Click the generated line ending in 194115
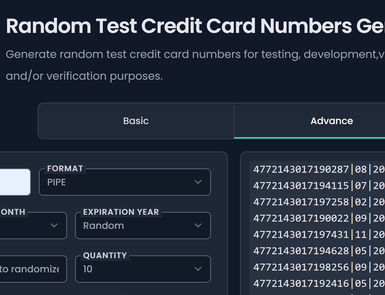Viewport: 385px width, 295px height. (301, 186)
